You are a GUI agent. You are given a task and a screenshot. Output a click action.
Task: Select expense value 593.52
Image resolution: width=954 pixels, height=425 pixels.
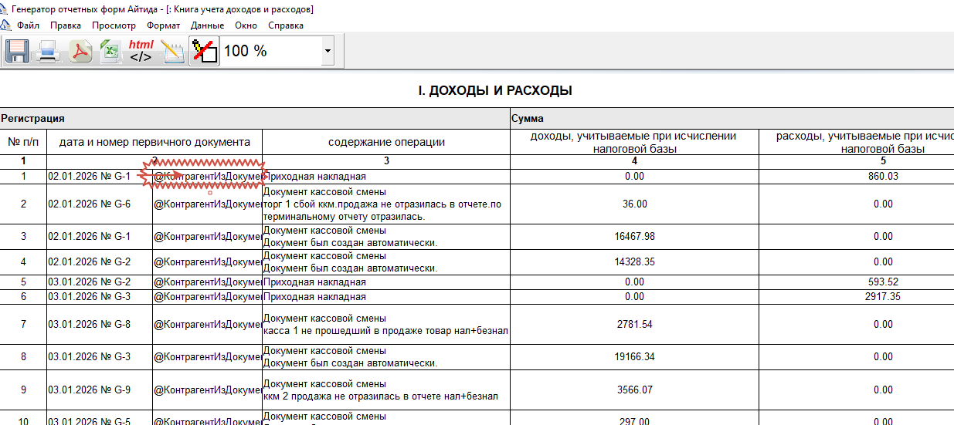pyautogui.click(x=883, y=282)
